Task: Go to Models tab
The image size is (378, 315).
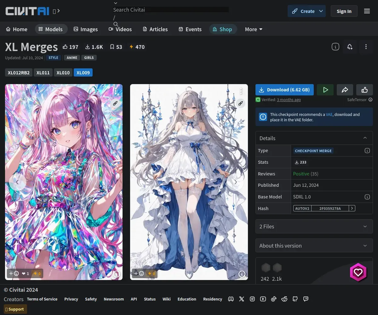Action: pyautogui.click(x=51, y=29)
